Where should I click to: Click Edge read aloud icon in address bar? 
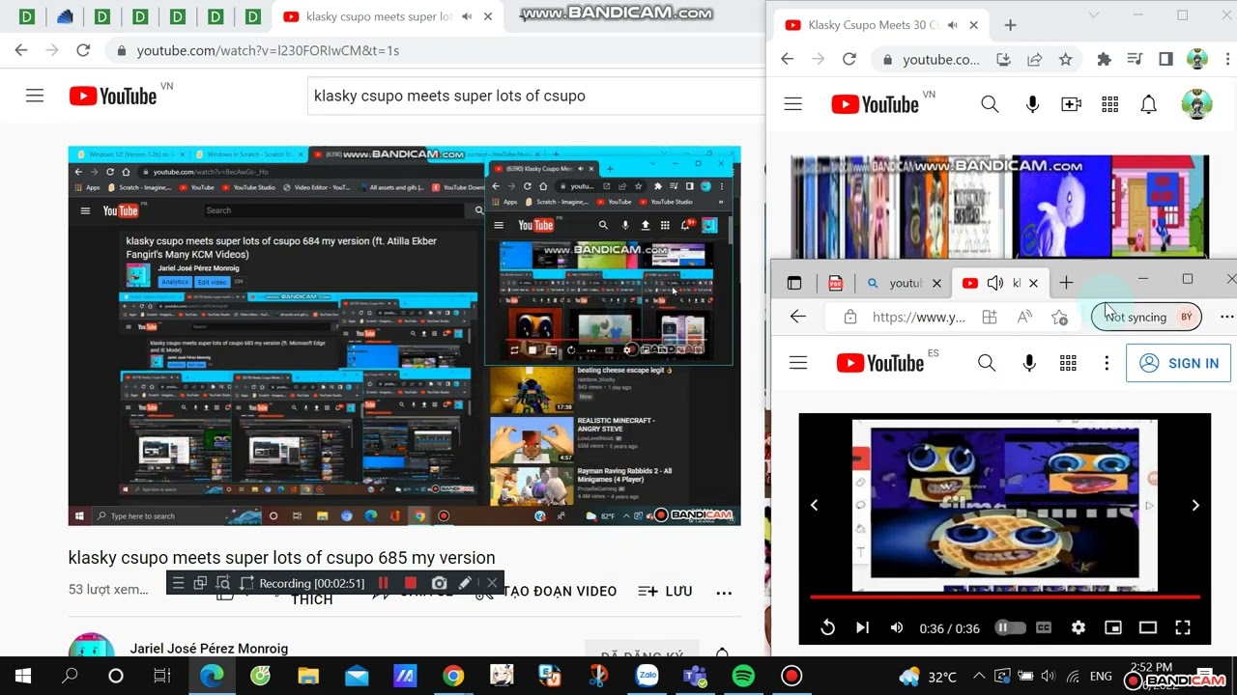click(x=1024, y=317)
